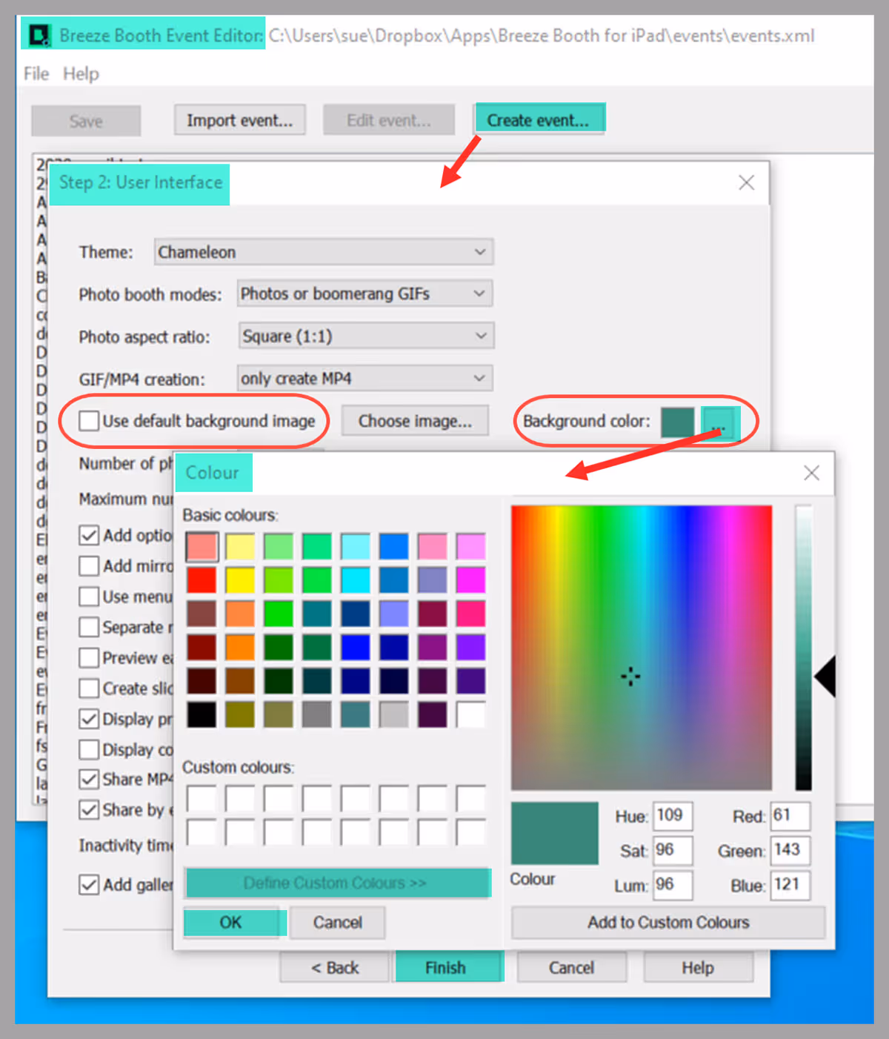Screen dimensions: 889x1039
Task: Confirm the colour with OK
Action: coord(234,923)
